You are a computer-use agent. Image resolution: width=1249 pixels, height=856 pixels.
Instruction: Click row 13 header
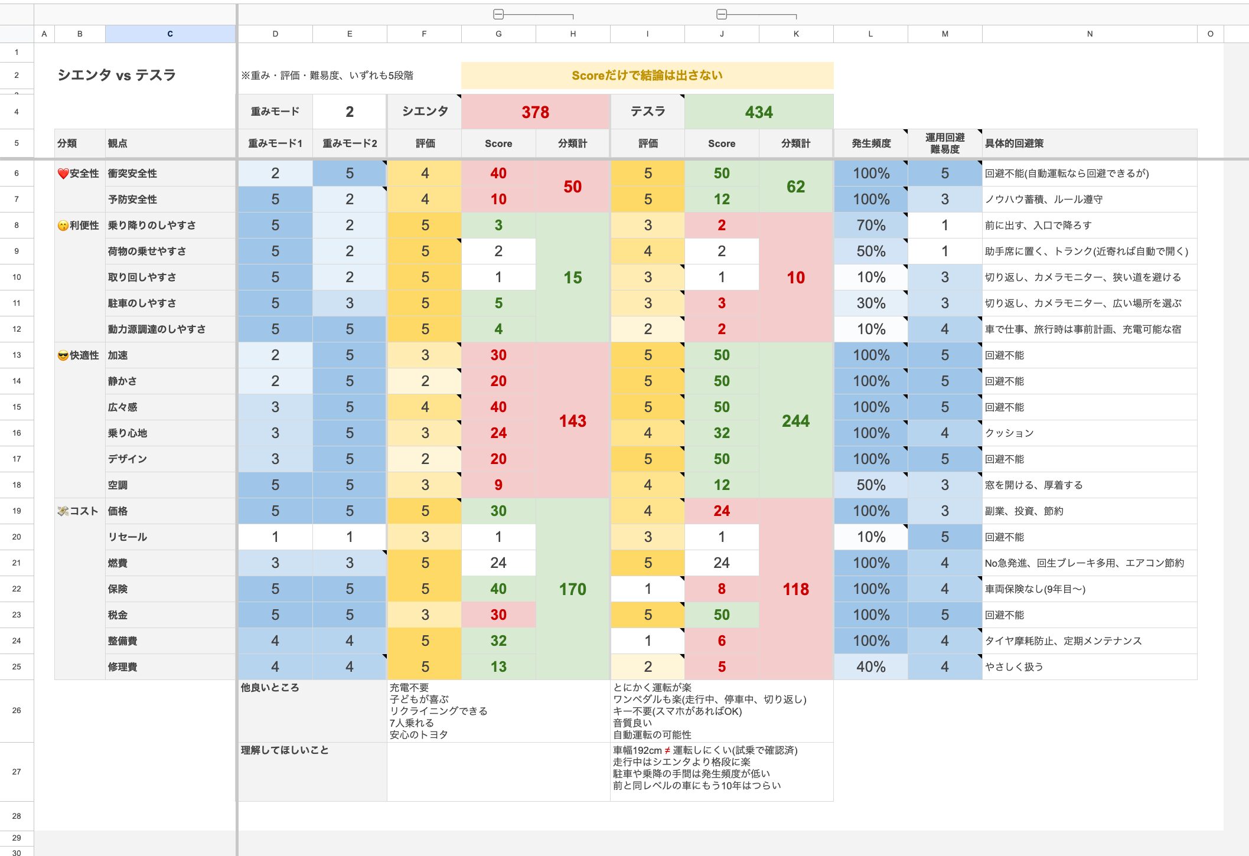pyautogui.click(x=17, y=355)
